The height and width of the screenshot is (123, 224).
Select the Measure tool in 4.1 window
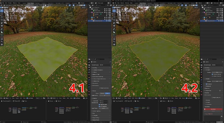point(2,32)
